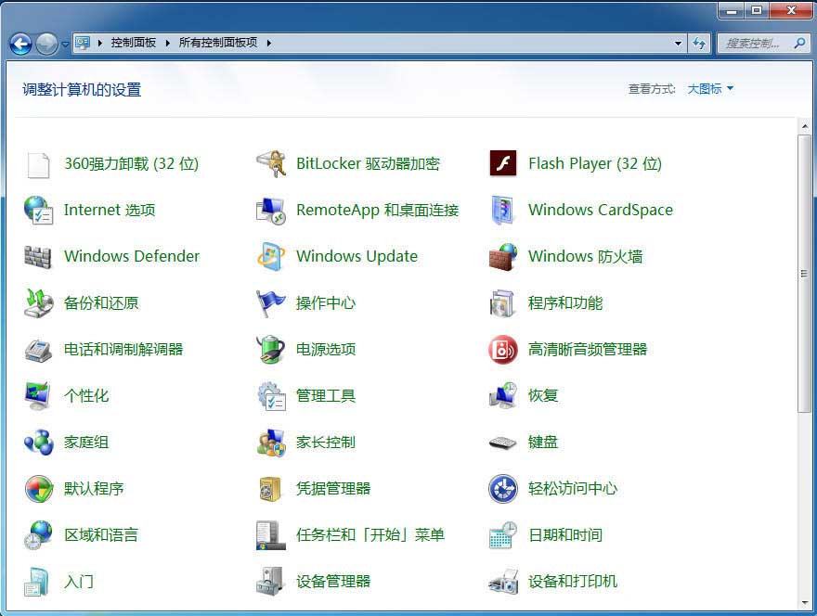Click the 备份和还原 icon
817x616 pixels.
[38, 303]
